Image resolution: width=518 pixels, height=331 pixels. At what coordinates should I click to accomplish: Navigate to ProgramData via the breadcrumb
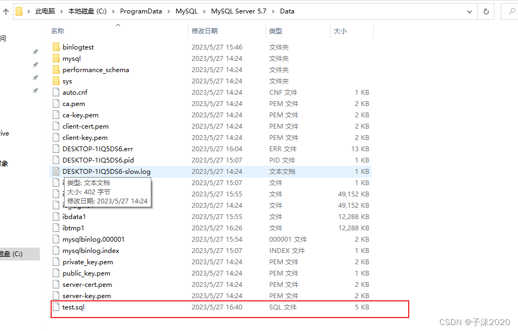click(141, 11)
